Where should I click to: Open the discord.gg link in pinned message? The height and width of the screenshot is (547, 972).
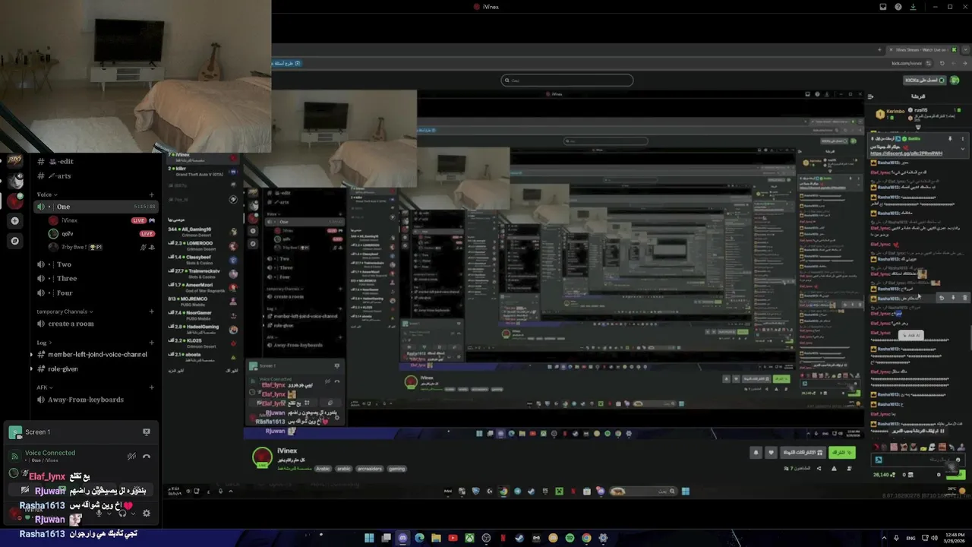click(x=906, y=153)
